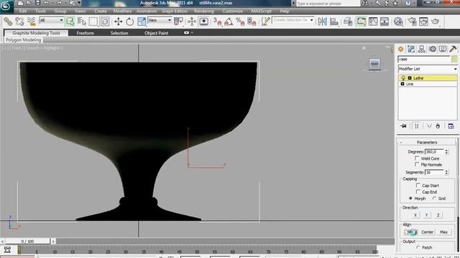Click the Mirror tool icon
460x258 pixels.
click(323, 21)
